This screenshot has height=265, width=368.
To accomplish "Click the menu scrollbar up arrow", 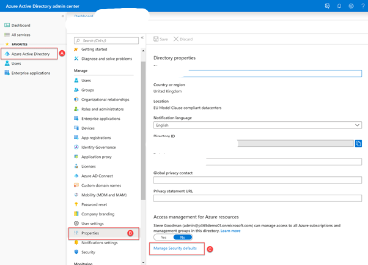I will 143,51.
